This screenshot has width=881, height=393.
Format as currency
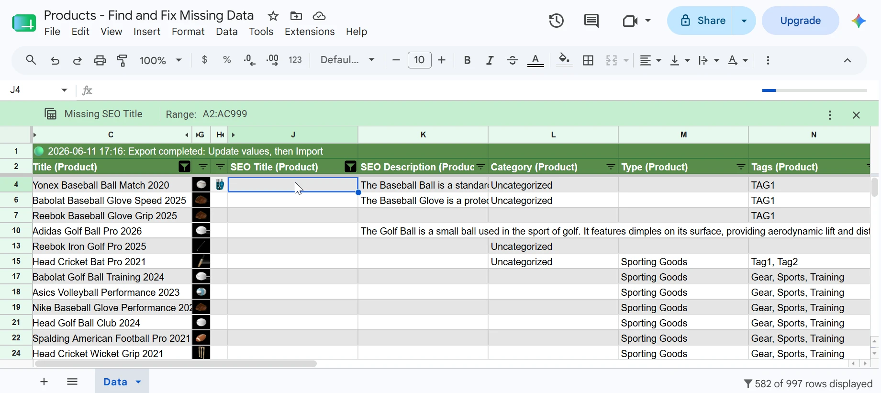(x=205, y=60)
